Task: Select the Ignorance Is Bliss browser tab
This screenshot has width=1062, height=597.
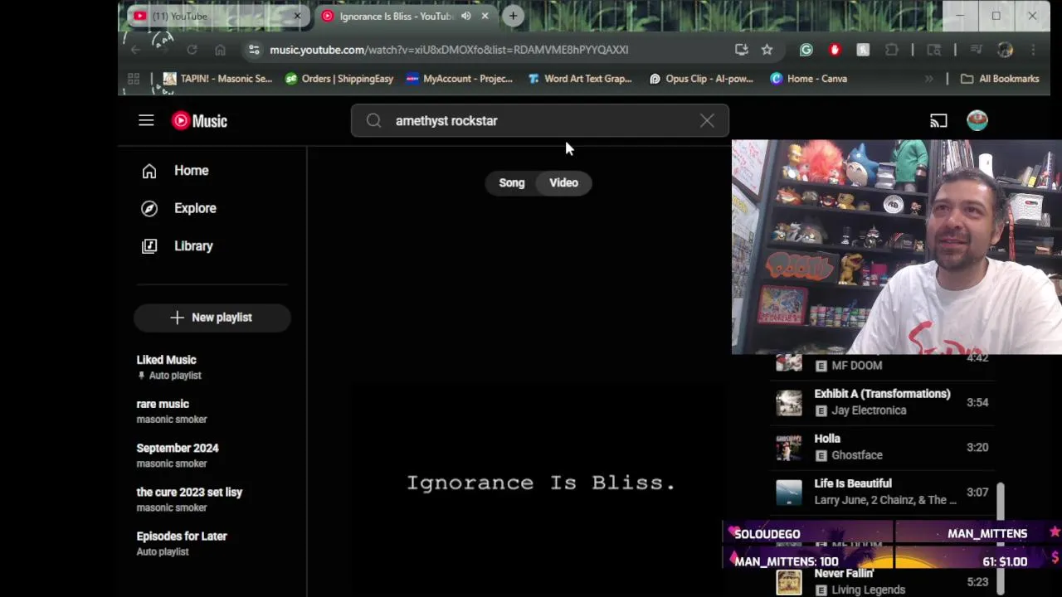Action: (x=396, y=17)
